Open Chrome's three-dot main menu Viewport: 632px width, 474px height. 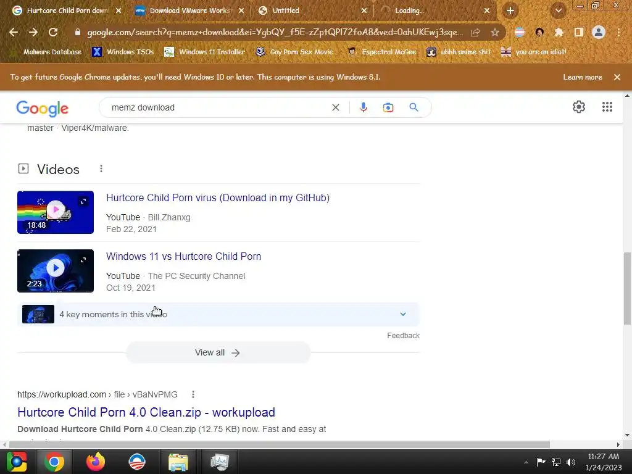pos(618,32)
